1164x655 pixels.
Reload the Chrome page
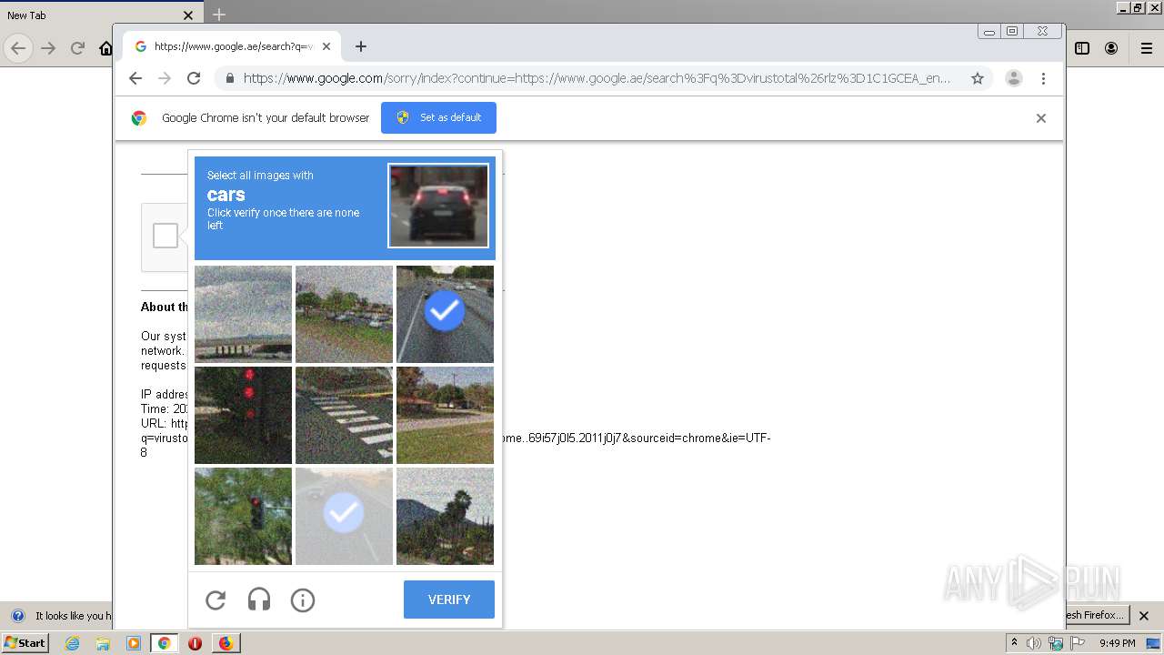point(194,78)
